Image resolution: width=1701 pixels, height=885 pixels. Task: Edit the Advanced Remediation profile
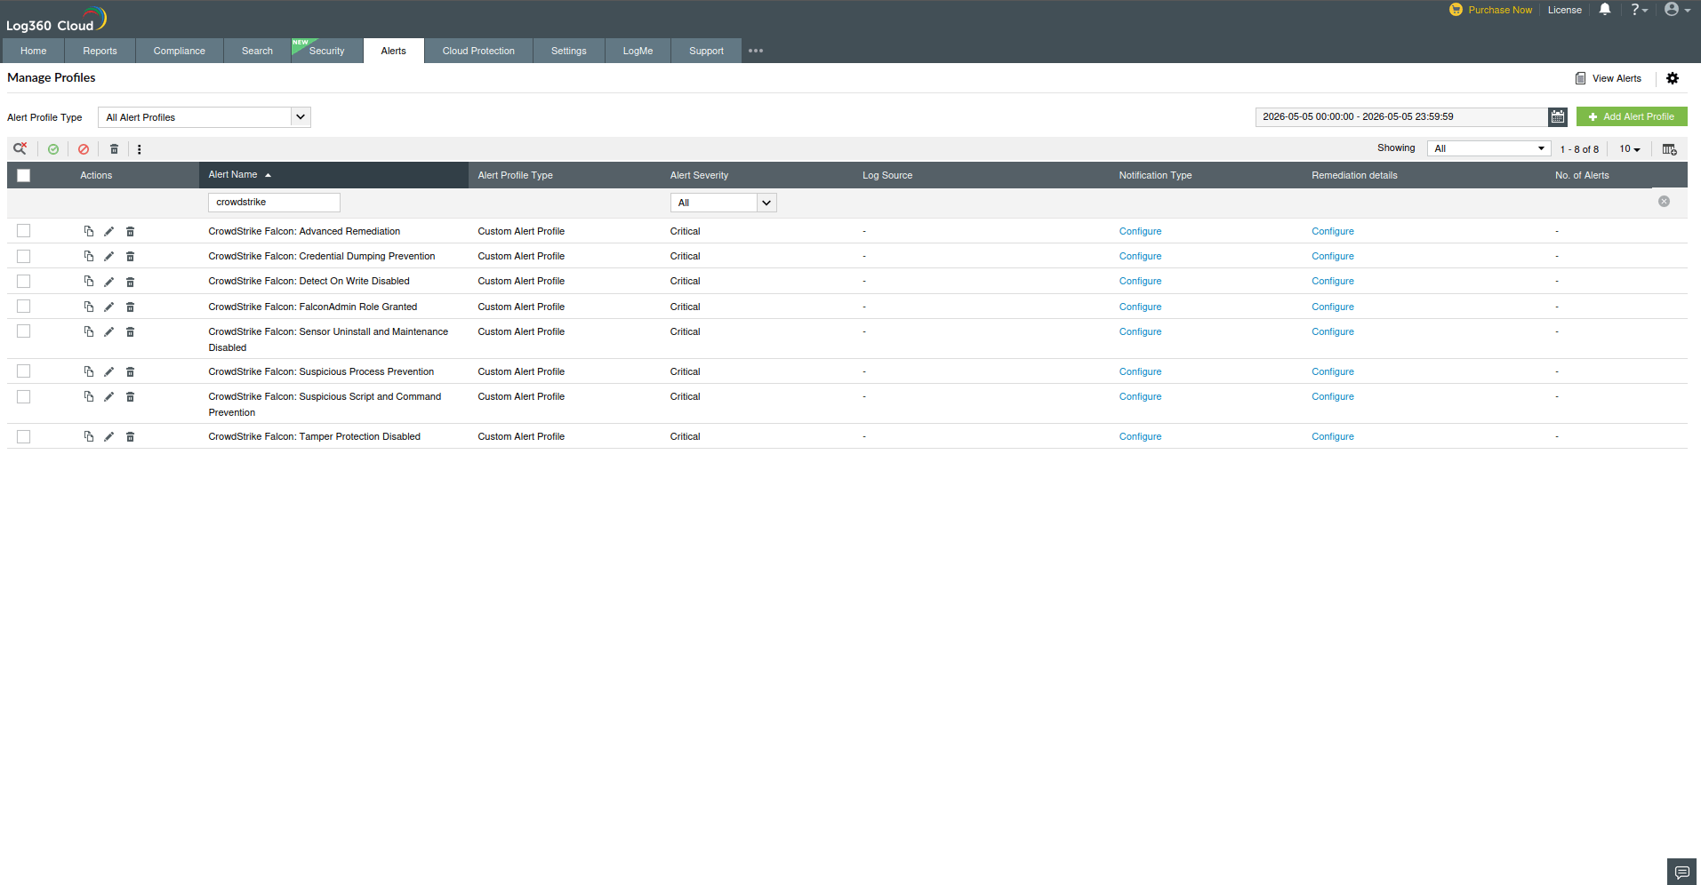[x=108, y=231]
